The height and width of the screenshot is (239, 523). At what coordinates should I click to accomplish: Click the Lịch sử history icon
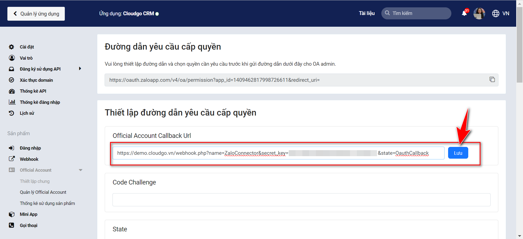click(11, 113)
